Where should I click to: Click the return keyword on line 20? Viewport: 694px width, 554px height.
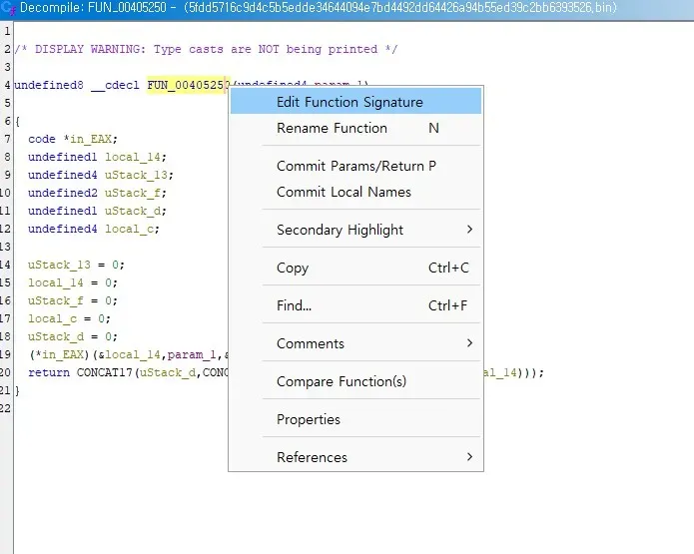[49, 373]
